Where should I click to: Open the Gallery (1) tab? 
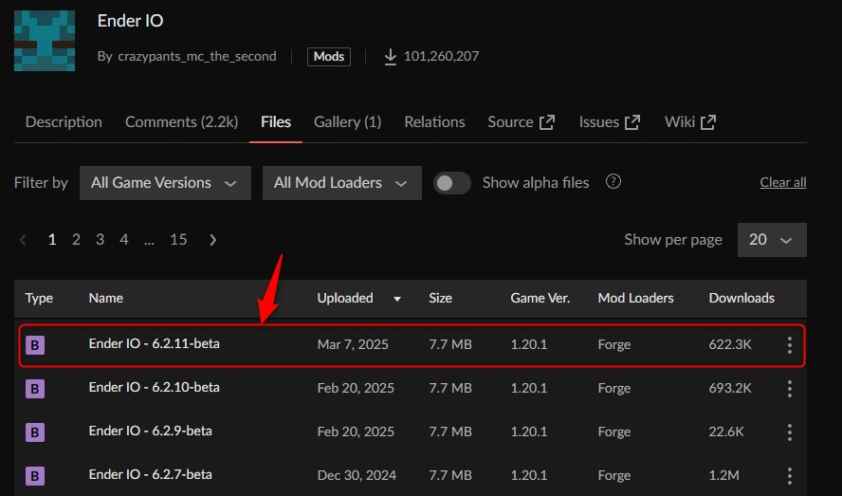tap(347, 122)
